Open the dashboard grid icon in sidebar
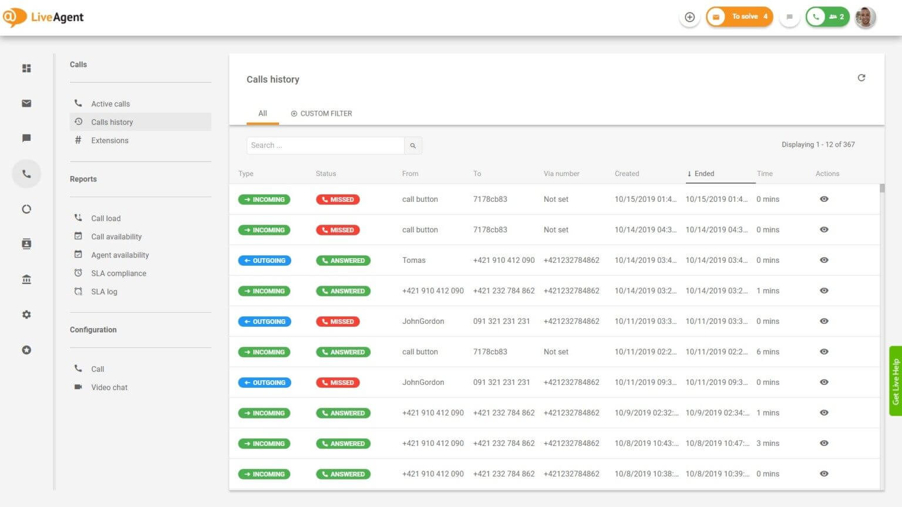 26,68
